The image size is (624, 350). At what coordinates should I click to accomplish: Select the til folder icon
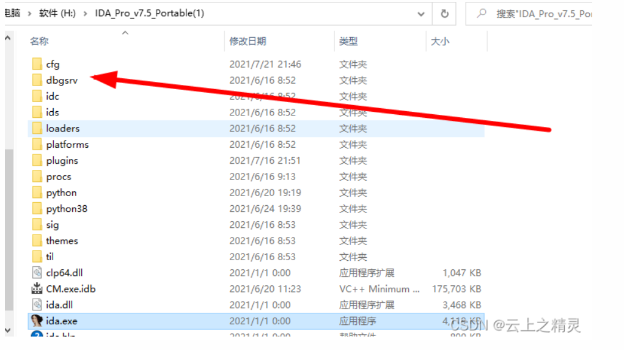click(37, 257)
